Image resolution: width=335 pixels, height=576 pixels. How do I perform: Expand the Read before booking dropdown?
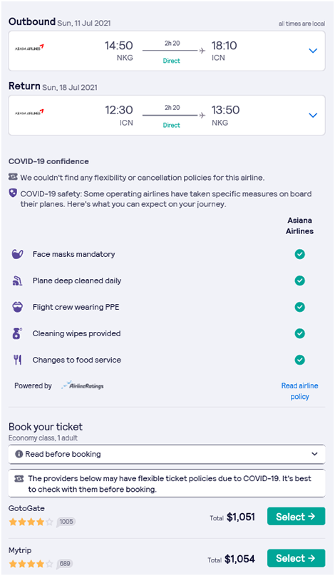click(x=167, y=454)
